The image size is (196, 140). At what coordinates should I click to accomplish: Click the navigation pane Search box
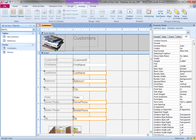pyautogui.click(x=17, y=29)
